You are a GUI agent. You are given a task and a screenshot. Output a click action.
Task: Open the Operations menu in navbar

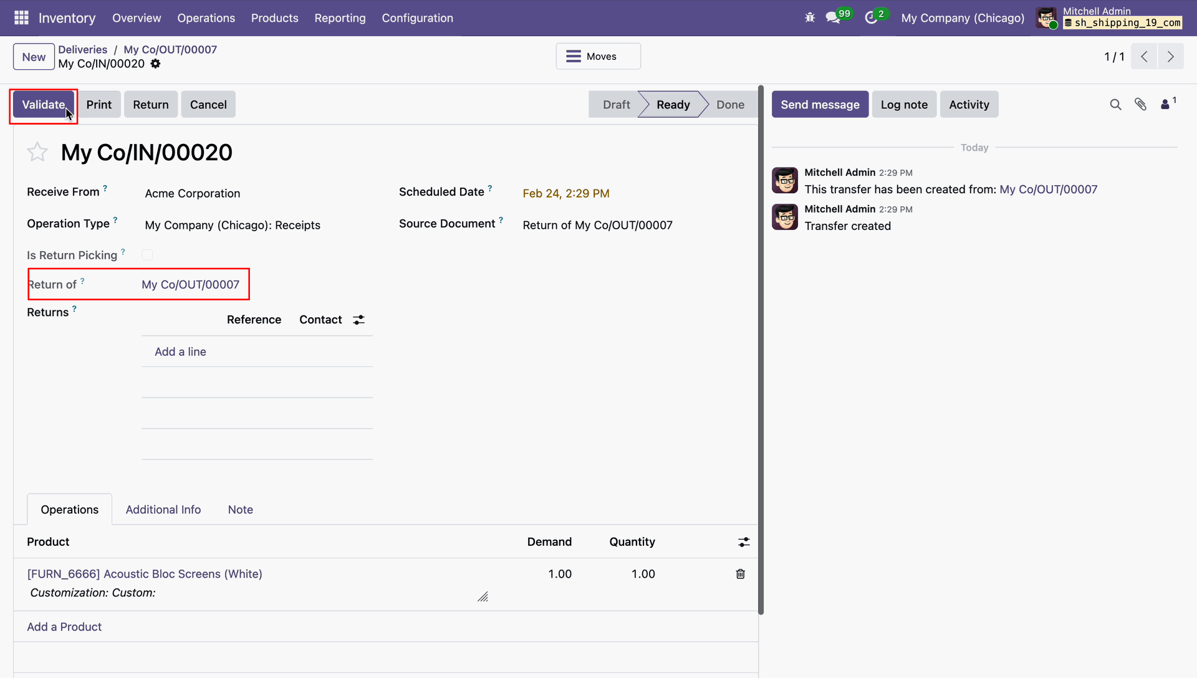click(x=206, y=18)
